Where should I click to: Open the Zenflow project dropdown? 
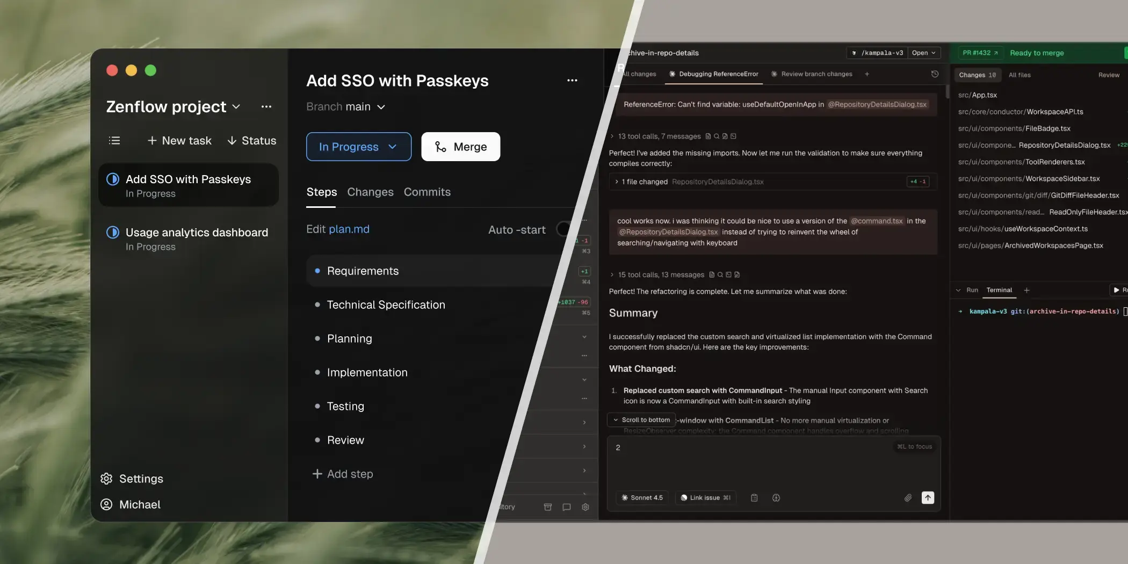pos(173,107)
